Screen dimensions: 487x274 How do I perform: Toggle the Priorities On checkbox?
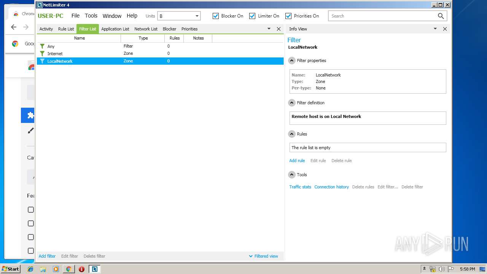pyautogui.click(x=288, y=16)
